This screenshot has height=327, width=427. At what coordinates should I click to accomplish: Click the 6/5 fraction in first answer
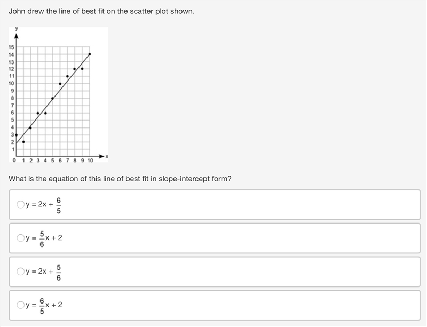[x=59, y=205]
